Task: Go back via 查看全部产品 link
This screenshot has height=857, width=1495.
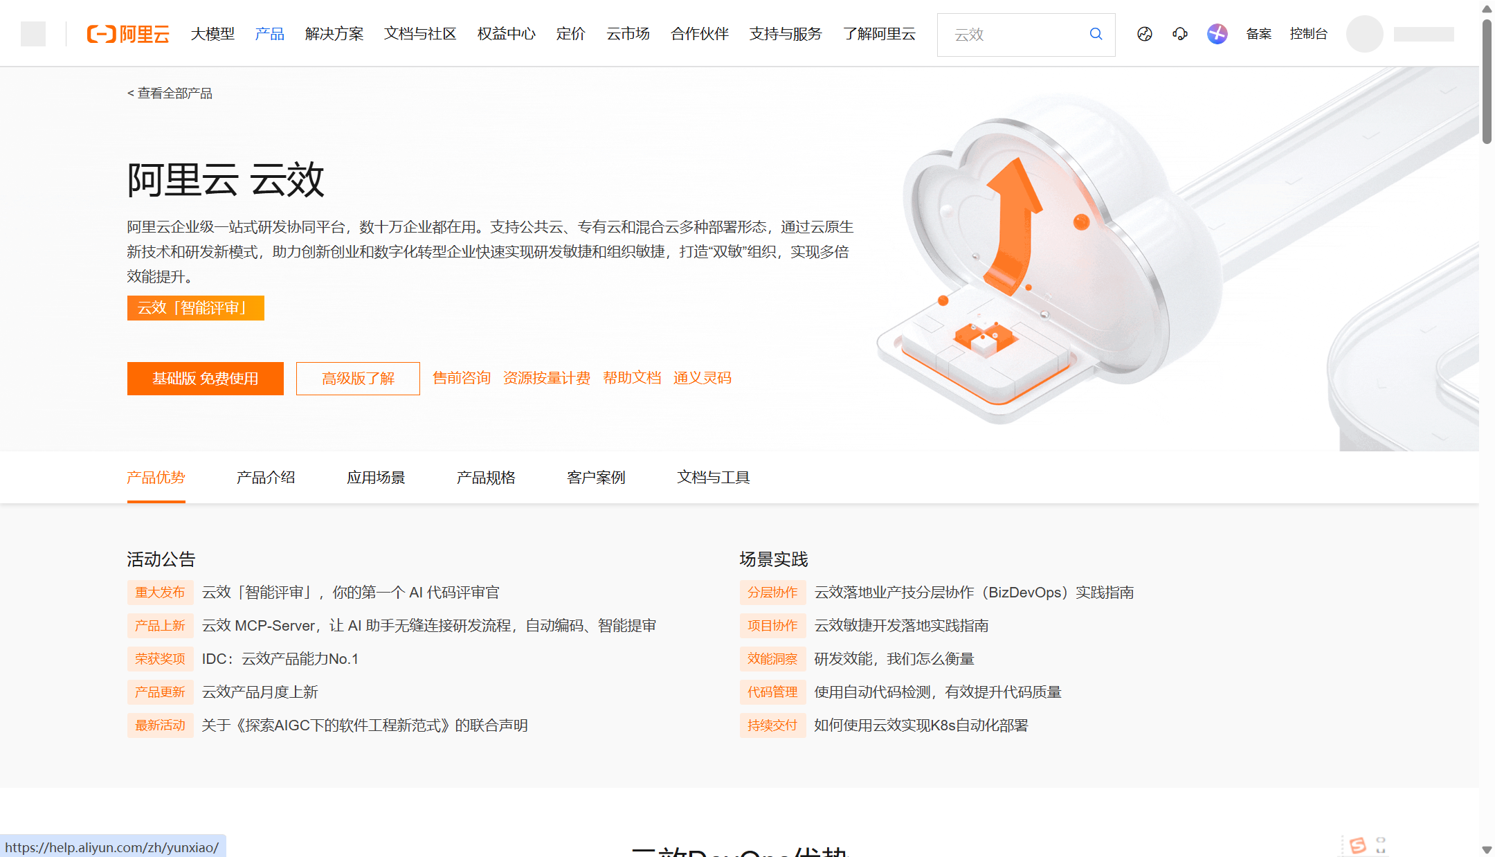Action: (170, 93)
